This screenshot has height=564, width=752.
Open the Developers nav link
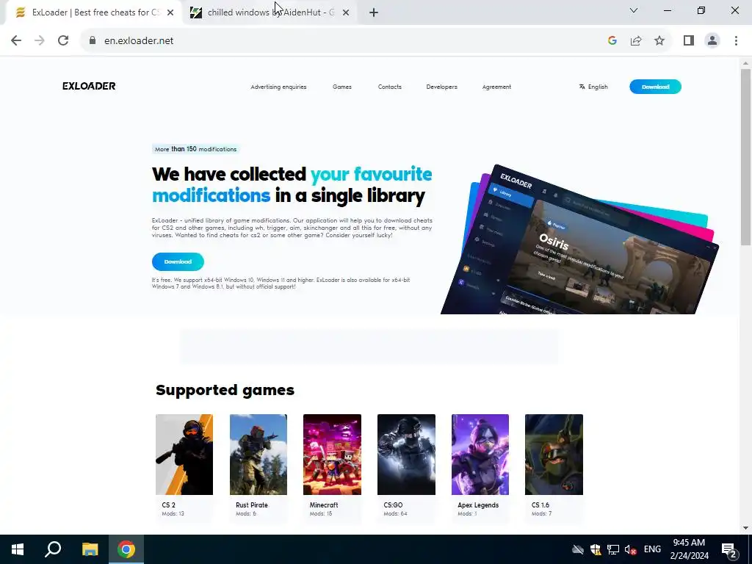(441, 87)
